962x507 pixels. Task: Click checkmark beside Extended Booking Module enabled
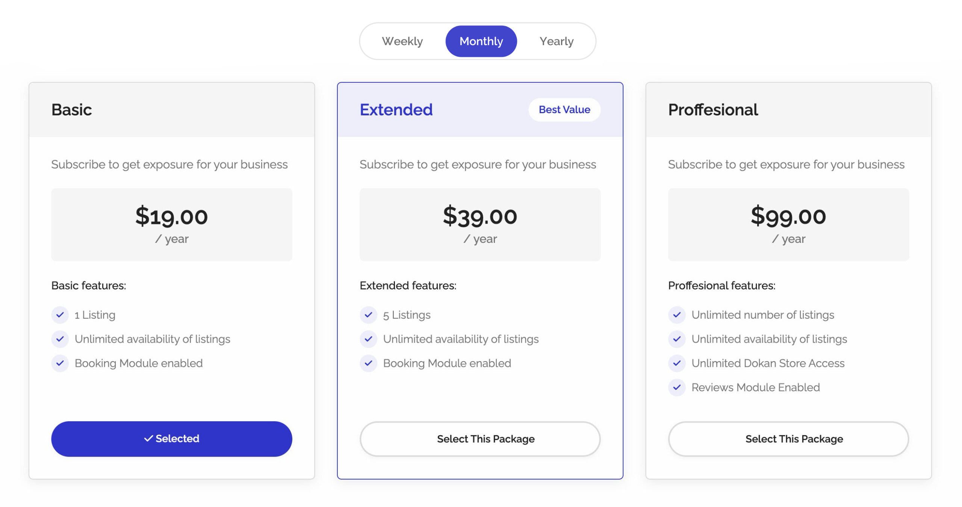368,363
